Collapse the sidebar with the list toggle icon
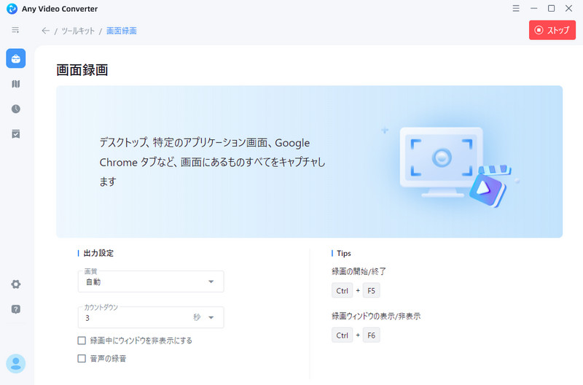583x385 pixels. coord(15,30)
